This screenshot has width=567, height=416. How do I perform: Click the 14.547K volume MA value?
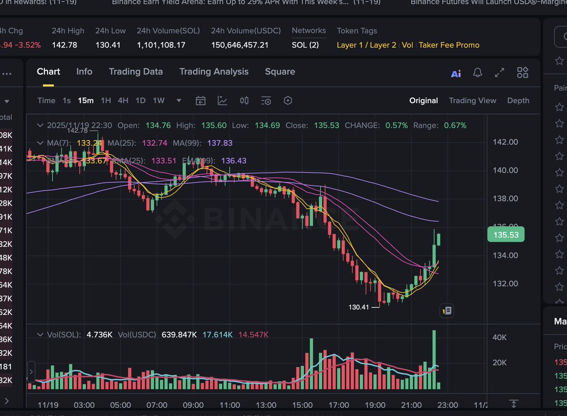point(253,335)
